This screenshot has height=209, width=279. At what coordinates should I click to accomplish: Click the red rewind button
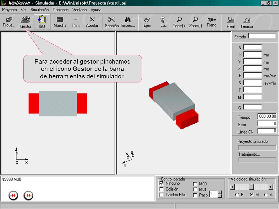click(13, 195)
